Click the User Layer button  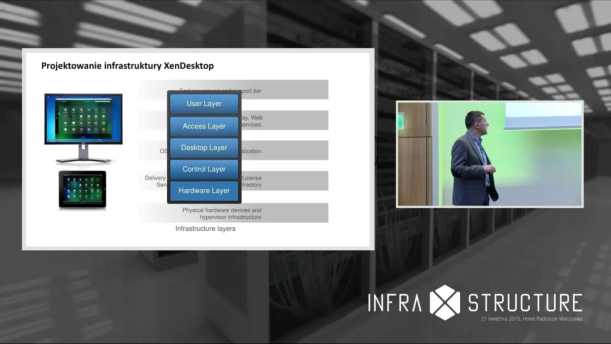[204, 104]
